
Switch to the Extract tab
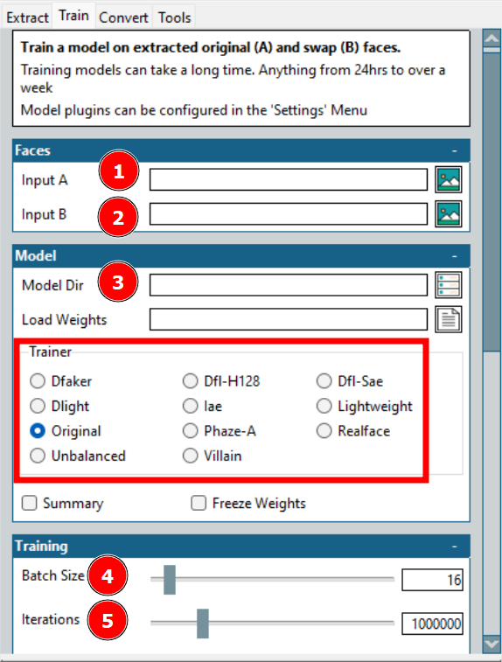[x=27, y=17]
